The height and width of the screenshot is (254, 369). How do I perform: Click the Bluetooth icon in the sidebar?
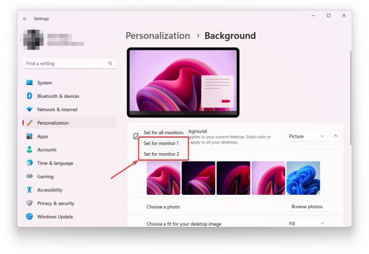(30, 96)
